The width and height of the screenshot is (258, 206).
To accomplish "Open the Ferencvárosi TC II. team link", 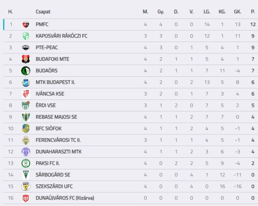I will click(58, 140).
